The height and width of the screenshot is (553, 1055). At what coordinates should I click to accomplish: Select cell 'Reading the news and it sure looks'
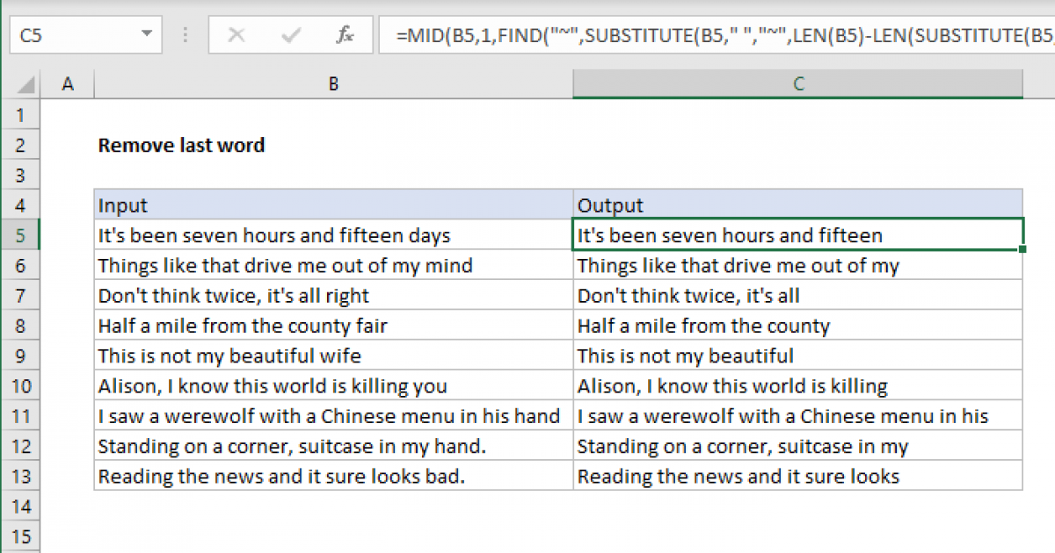coord(797,477)
